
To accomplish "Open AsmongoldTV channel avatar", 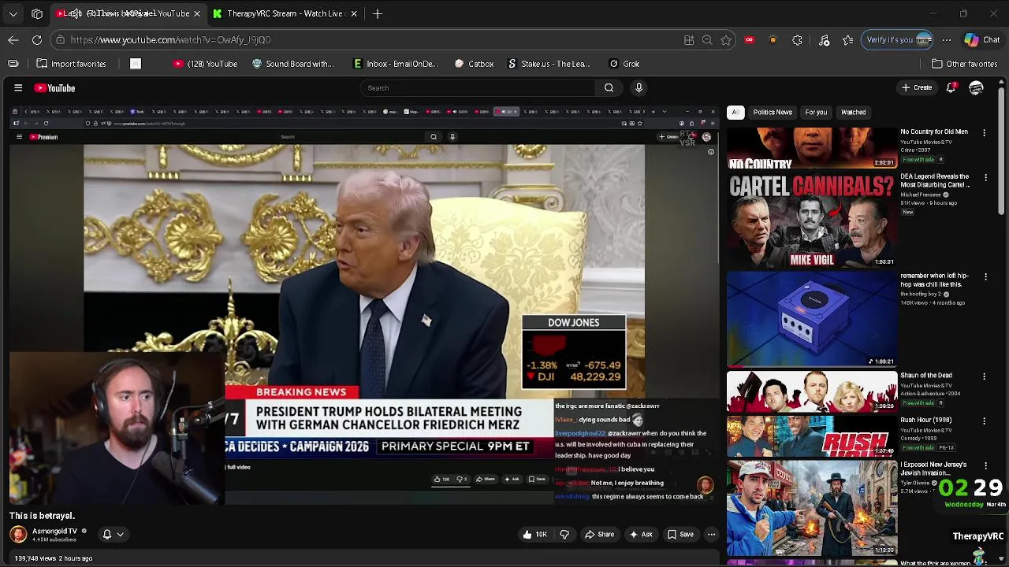I will (18, 535).
